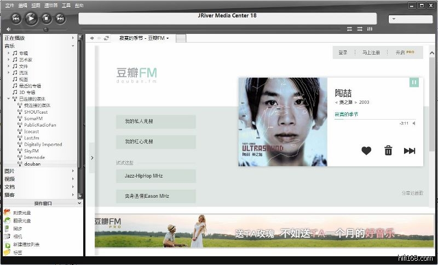
Task: Mute the Douban FM player speaker icon
Action: pos(413,123)
